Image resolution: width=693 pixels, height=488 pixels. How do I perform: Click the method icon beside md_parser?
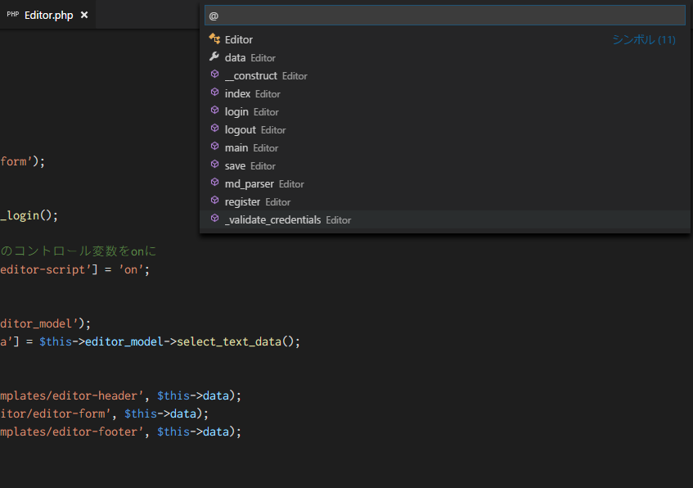[215, 183]
